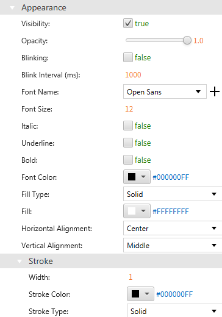Turn on the Bold checkbox
Image resolution: width=222 pixels, height=317 pixels.
click(128, 160)
